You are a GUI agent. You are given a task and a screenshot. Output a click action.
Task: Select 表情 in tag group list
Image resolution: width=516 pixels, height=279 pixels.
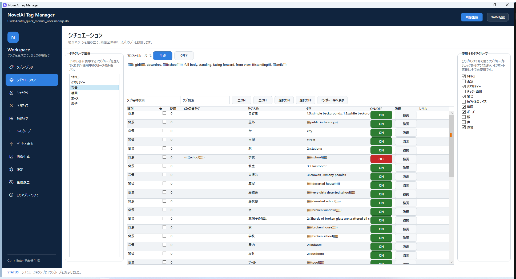[94, 104]
